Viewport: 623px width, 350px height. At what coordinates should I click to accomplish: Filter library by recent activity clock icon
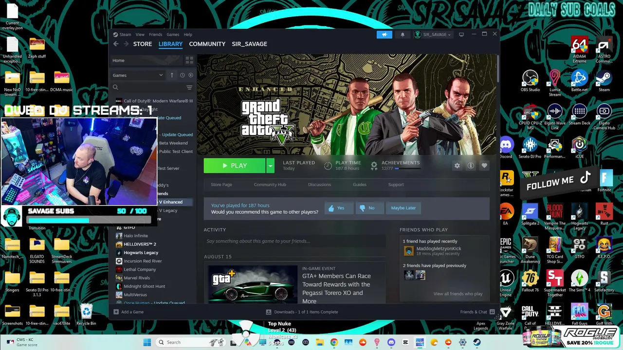click(x=182, y=75)
